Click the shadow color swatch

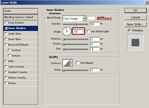pos(91,18)
